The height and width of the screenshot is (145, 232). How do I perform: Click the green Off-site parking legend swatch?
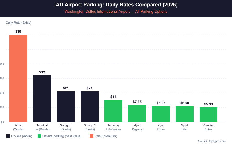[x=40, y=136]
